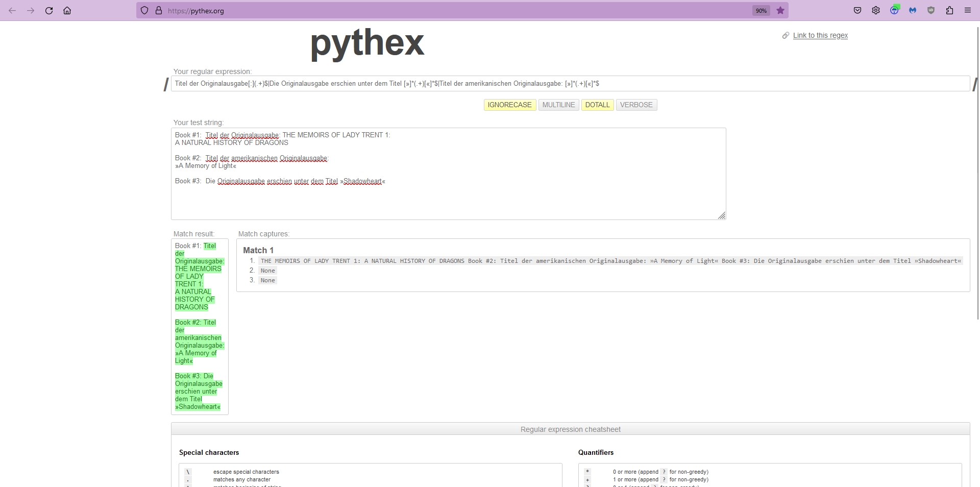Image resolution: width=980 pixels, height=487 pixels.
Task: Click first capture group text of Match 1
Action: 611,261
